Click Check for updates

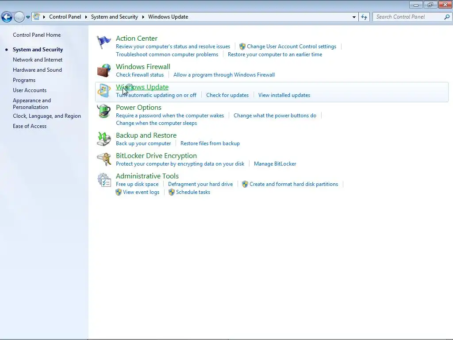point(227,95)
